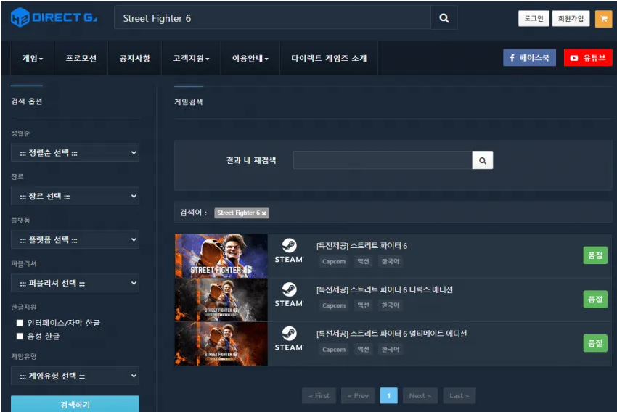
Task: Click Capcom tag in 얼티메이트 에디션 row
Action: click(334, 350)
